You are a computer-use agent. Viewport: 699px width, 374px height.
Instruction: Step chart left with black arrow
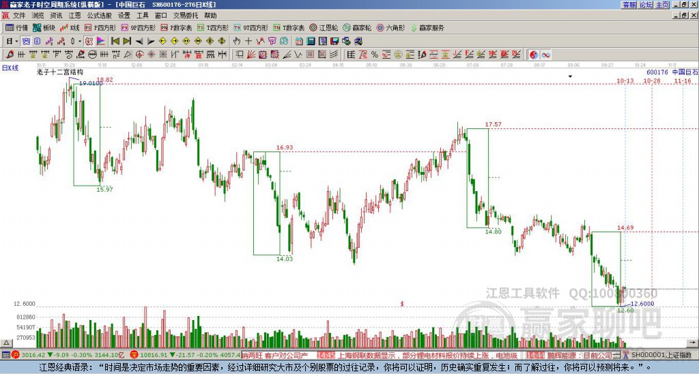[x=139, y=42]
